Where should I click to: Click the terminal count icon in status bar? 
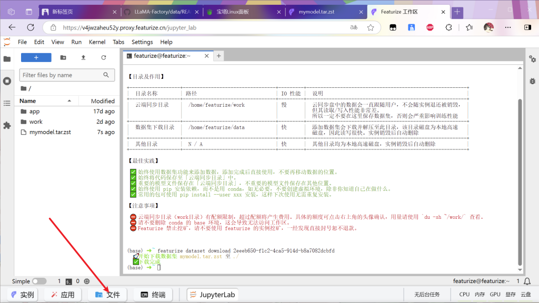68,281
